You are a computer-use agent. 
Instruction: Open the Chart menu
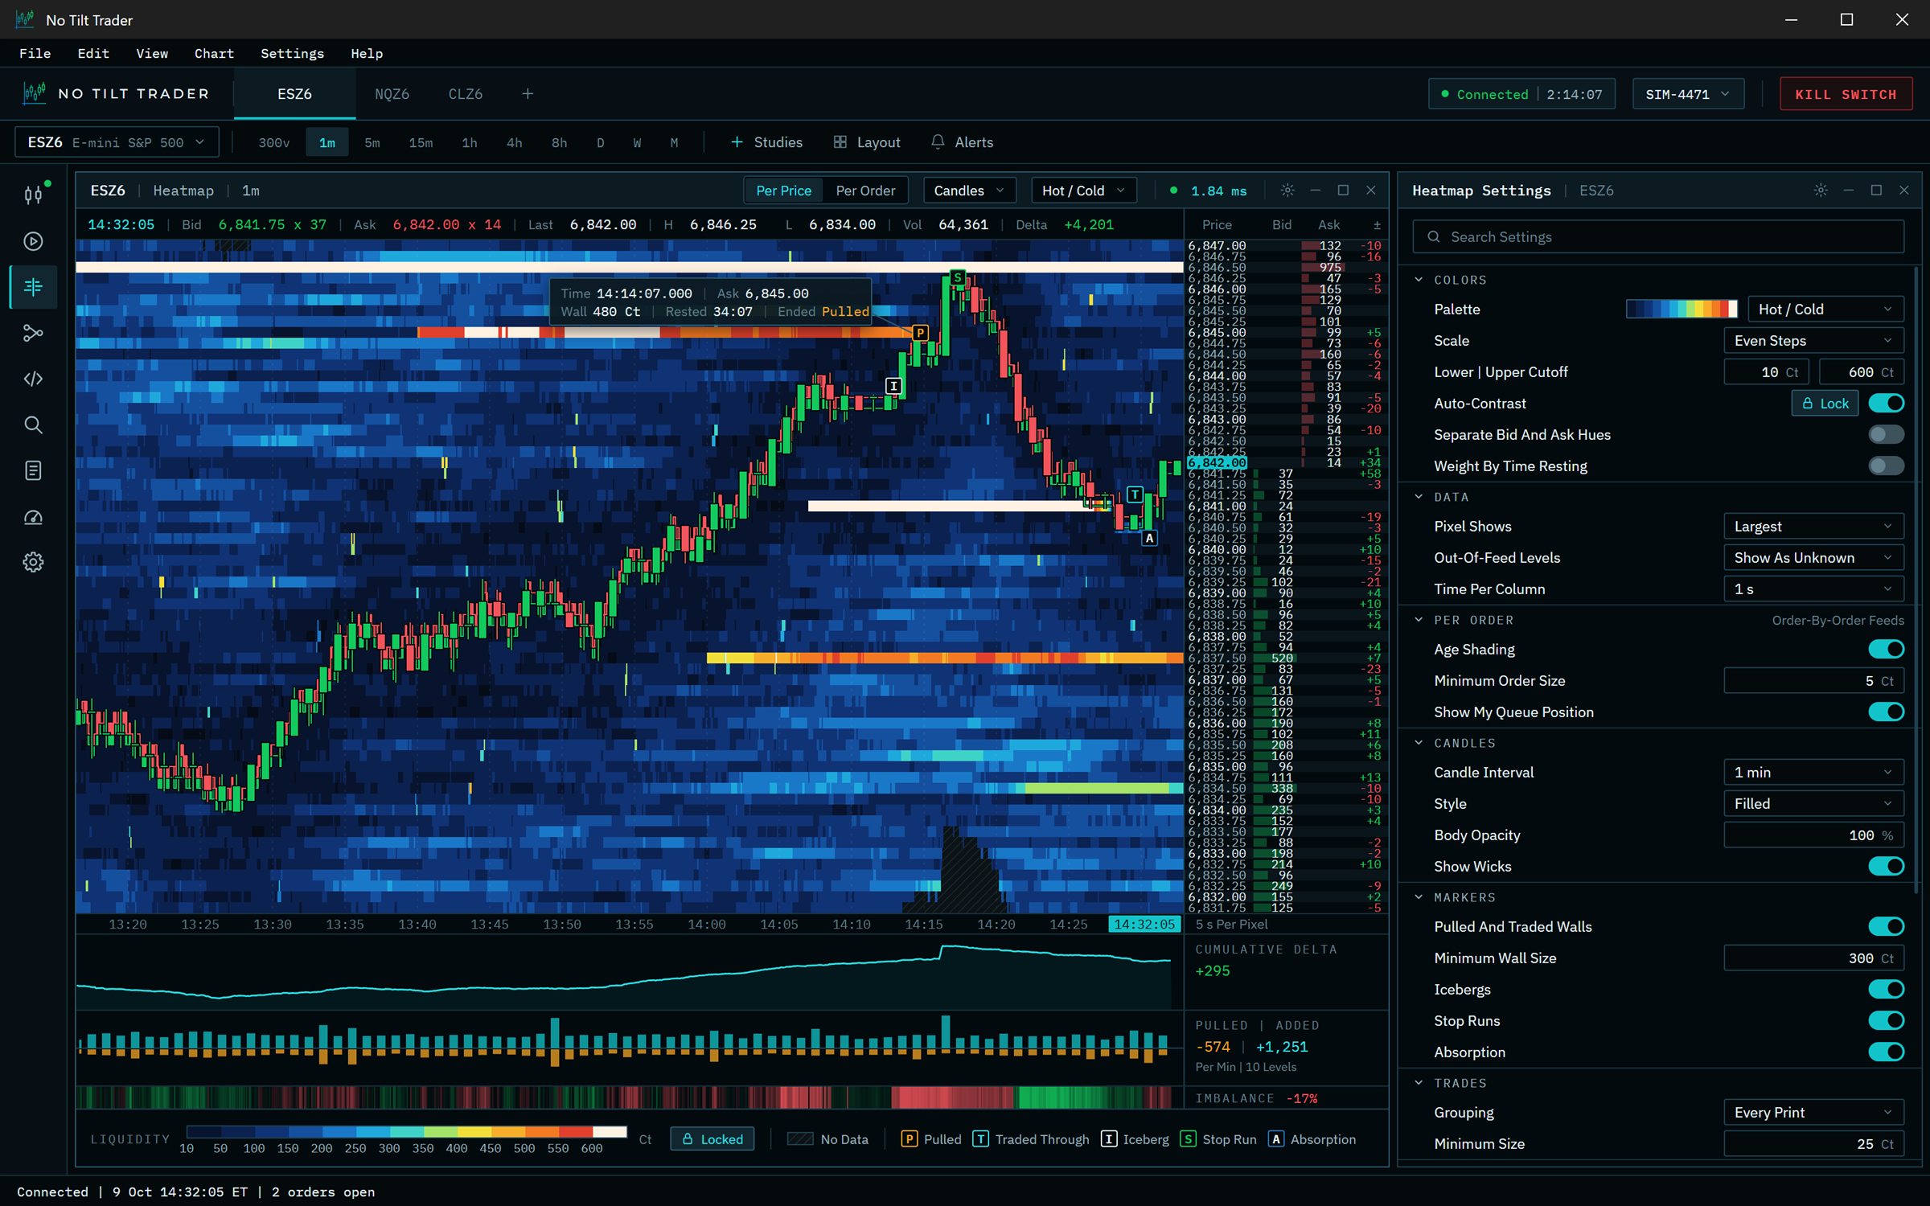214,54
